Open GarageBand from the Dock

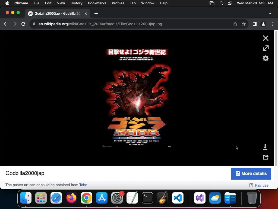163,198
